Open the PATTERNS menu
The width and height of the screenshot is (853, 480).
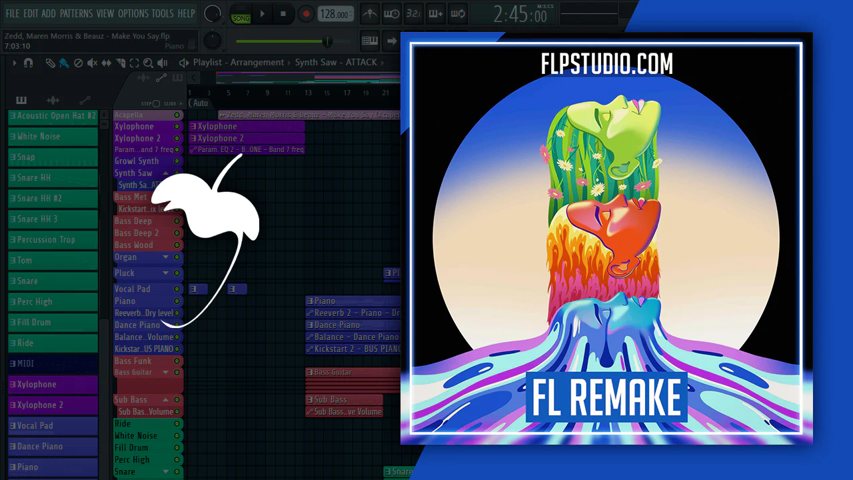[76, 13]
